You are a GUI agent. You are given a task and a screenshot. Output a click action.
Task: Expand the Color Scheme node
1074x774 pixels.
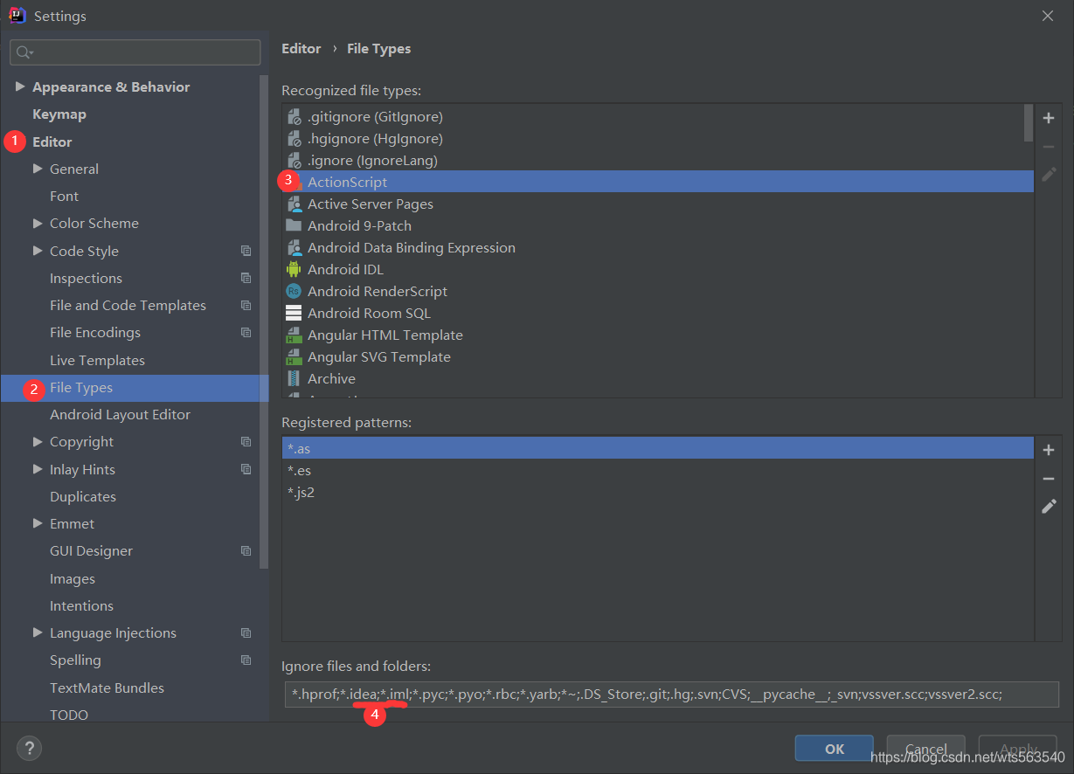pos(38,224)
